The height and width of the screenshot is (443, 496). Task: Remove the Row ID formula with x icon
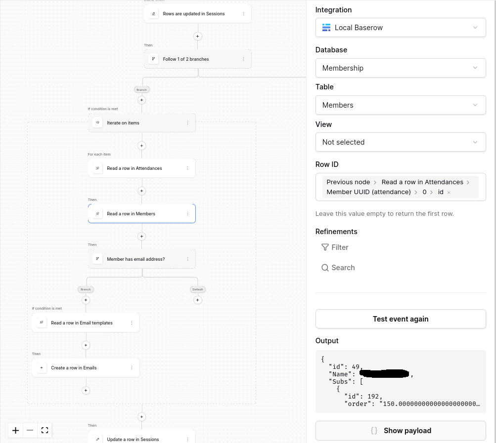pyautogui.click(x=449, y=193)
